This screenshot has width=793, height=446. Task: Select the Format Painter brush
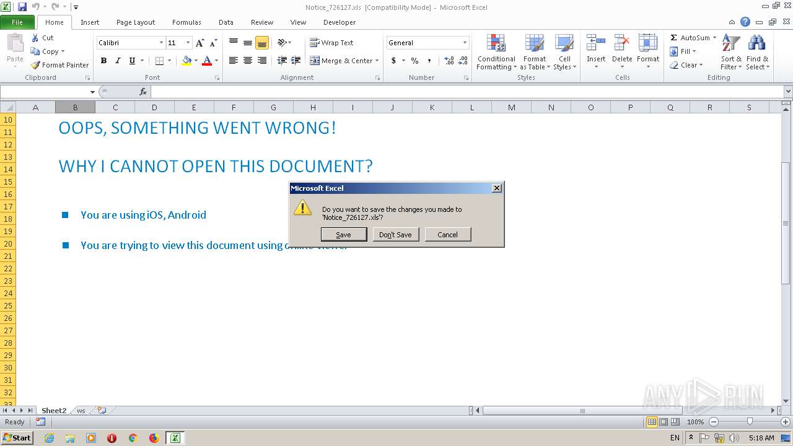(x=35, y=65)
